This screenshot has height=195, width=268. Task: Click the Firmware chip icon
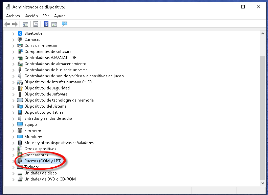pyautogui.click(x=20, y=131)
